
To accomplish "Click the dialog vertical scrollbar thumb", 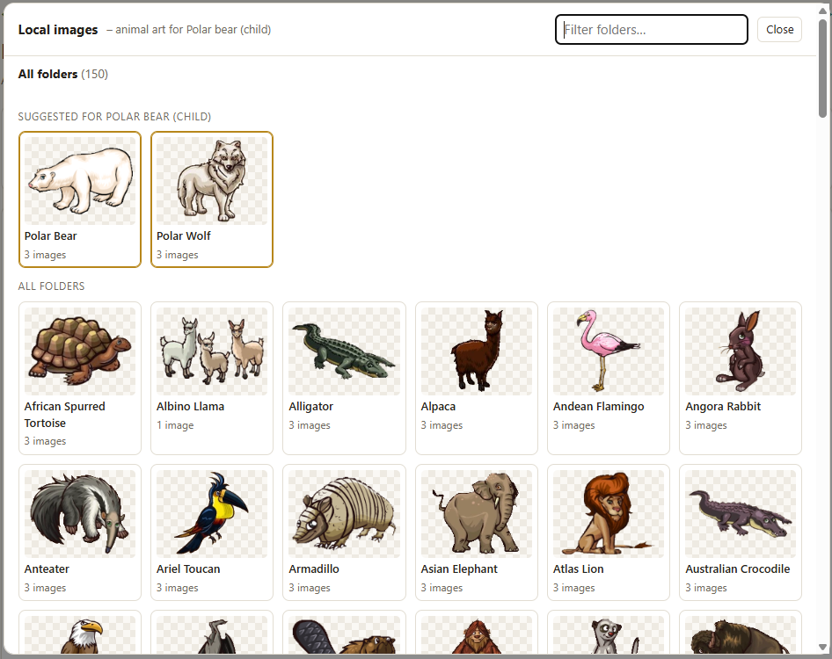I will pos(822,68).
